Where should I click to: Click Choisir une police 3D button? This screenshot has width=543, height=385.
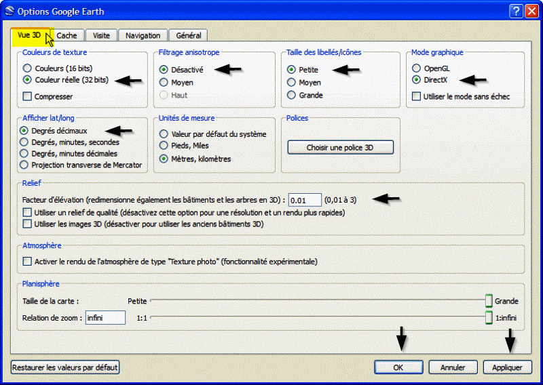[x=341, y=147]
